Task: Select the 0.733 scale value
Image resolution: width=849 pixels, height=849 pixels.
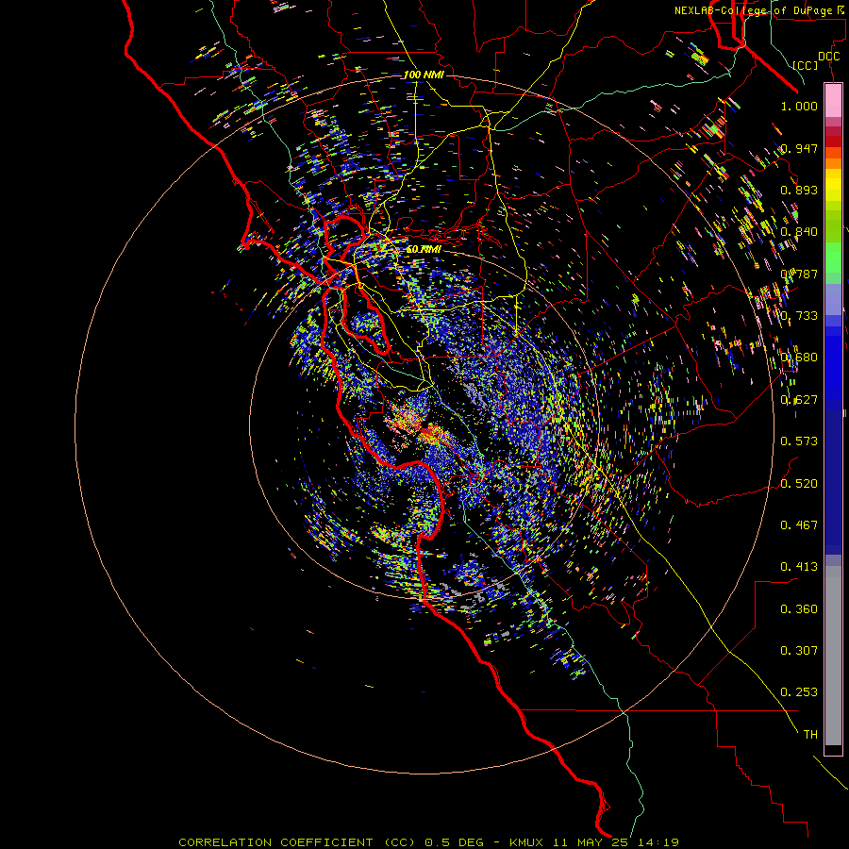Action: 799,316
